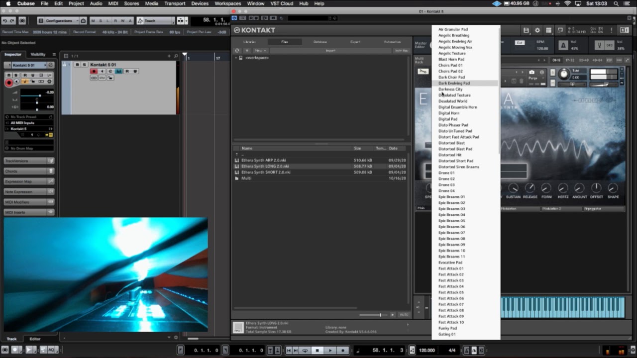Select Ethera Synth SHORT 2.0.nki file
This screenshot has height=358, width=637.
click(266, 172)
